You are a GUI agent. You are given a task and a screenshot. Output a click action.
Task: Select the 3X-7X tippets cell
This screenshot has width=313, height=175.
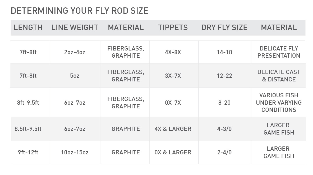click(x=173, y=76)
